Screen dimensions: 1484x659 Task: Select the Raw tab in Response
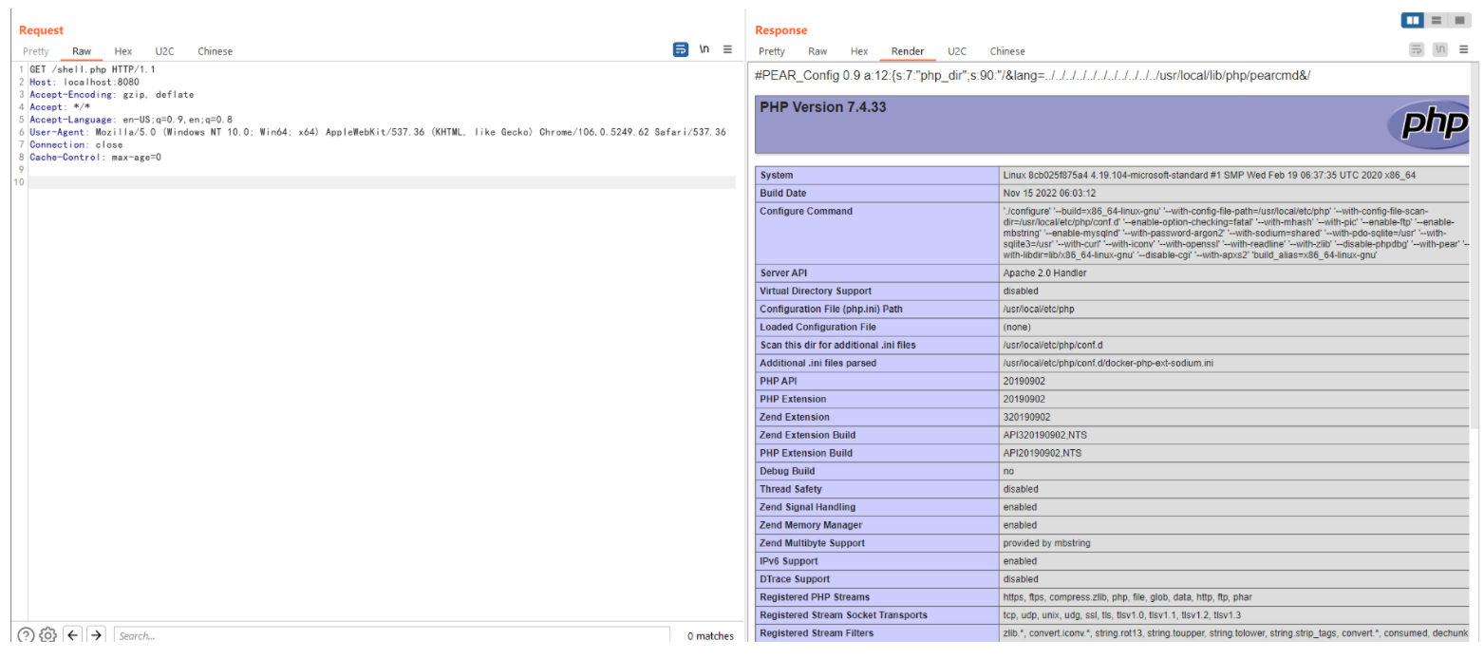click(817, 51)
